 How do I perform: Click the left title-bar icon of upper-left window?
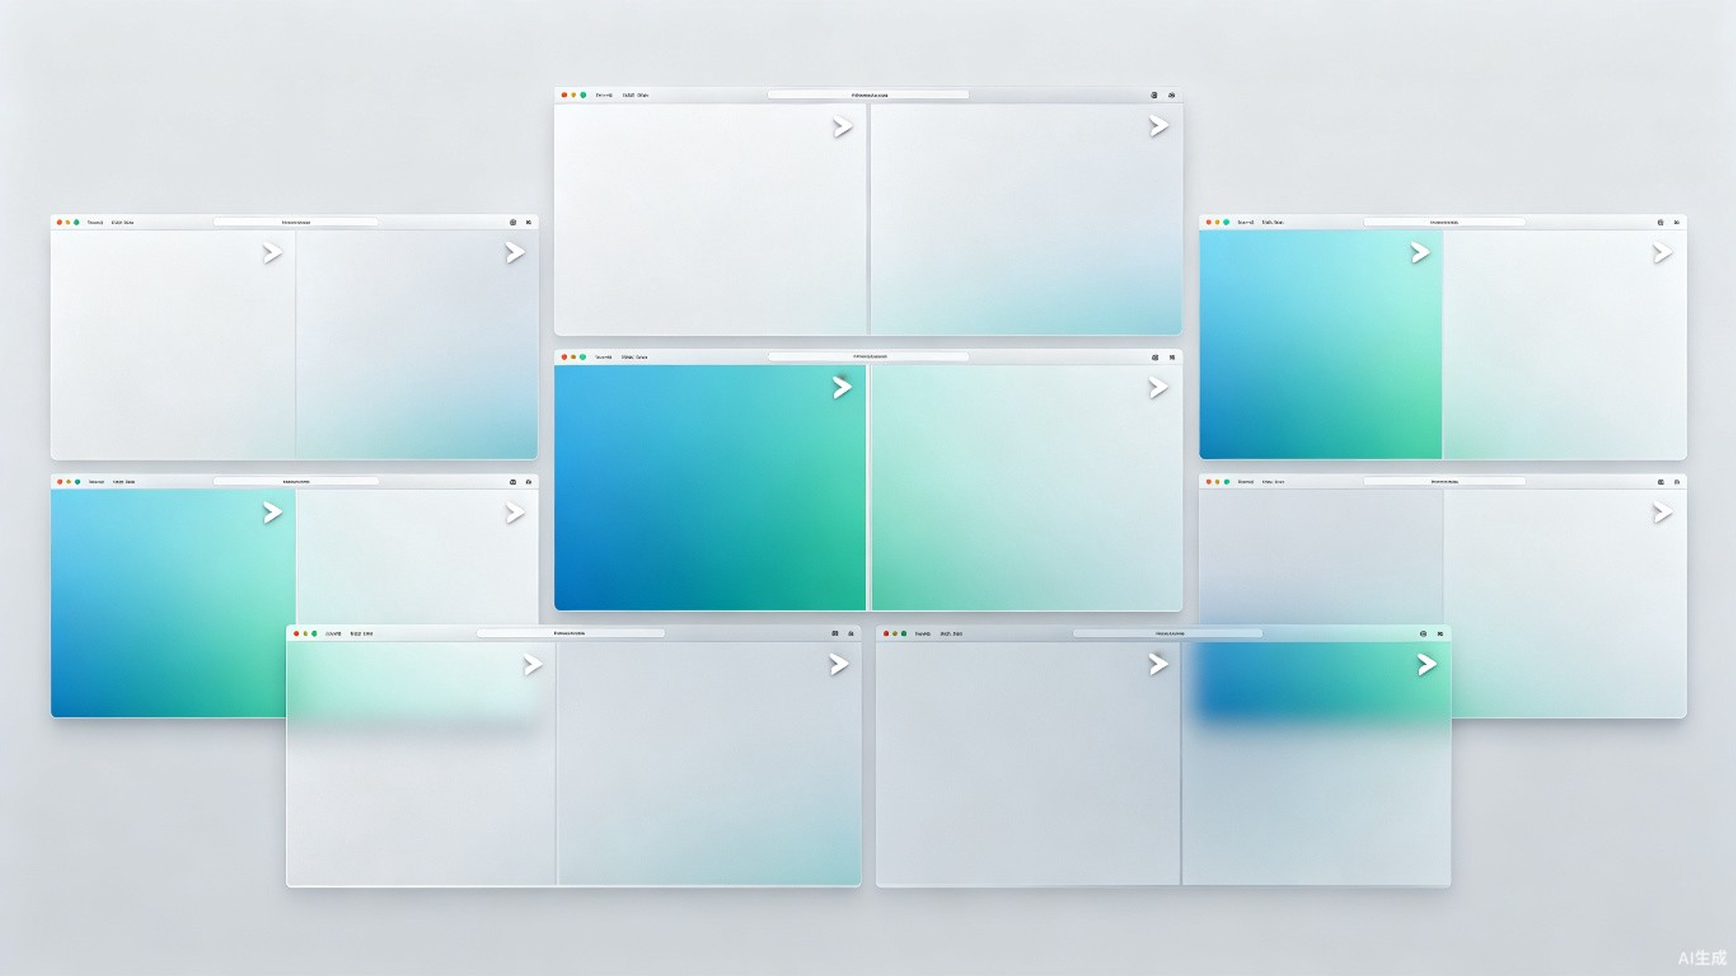pos(513,221)
